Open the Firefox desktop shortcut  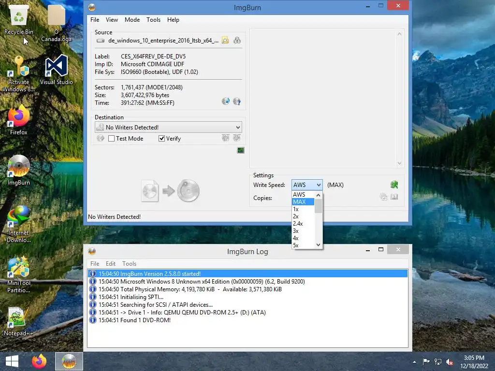click(19, 120)
